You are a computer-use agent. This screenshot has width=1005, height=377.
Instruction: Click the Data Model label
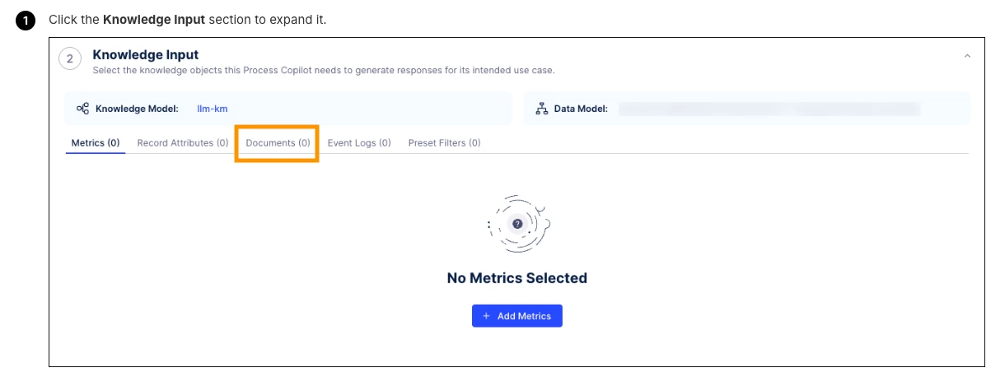tap(581, 109)
